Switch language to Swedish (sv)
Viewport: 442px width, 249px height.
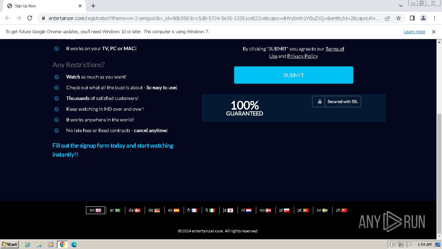pyautogui.click(x=322, y=210)
